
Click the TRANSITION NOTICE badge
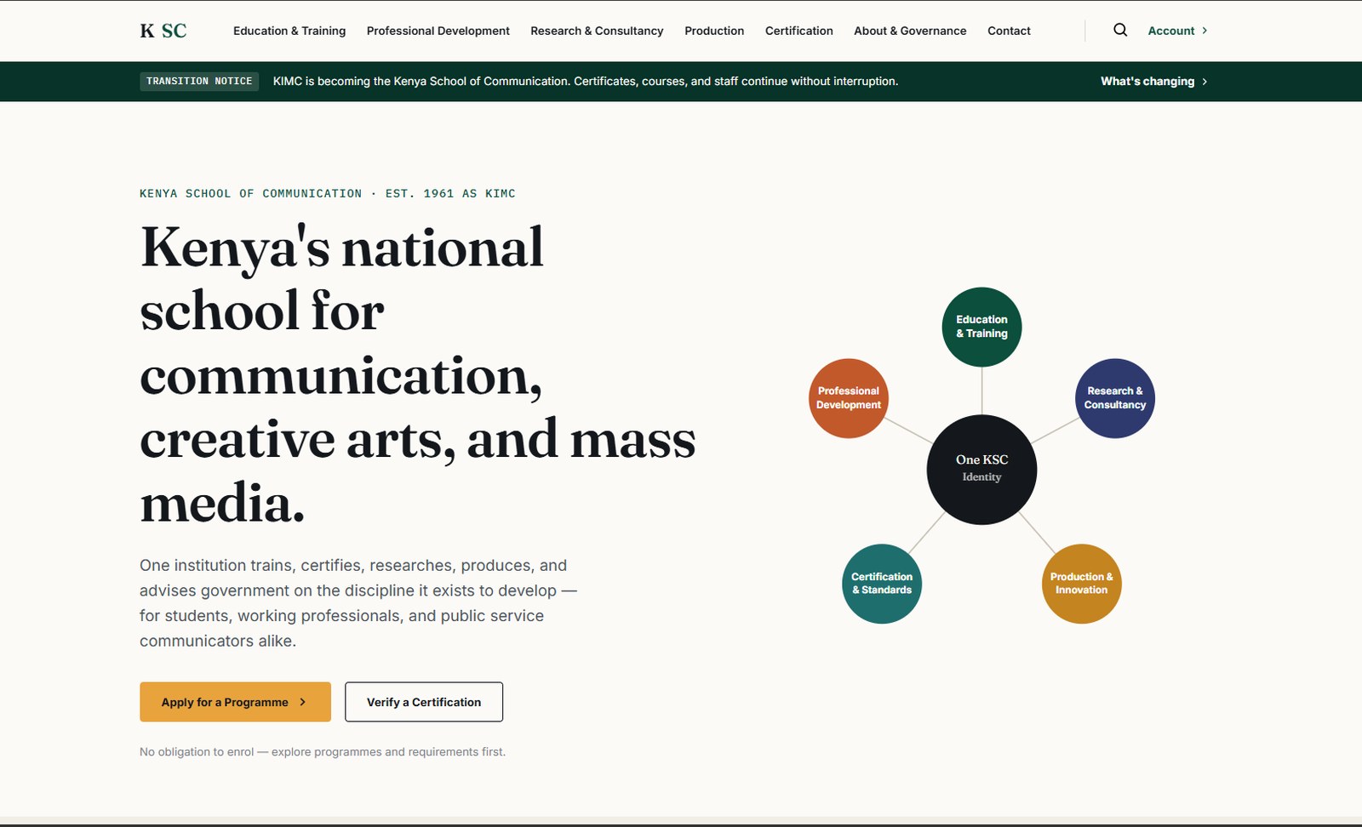point(199,82)
